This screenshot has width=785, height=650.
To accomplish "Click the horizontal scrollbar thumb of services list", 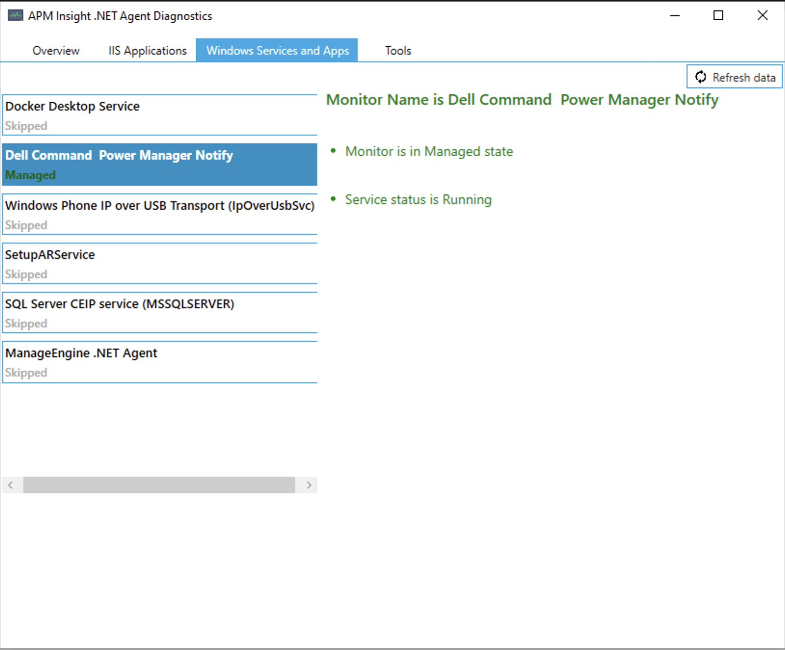I will coord(159,485).
